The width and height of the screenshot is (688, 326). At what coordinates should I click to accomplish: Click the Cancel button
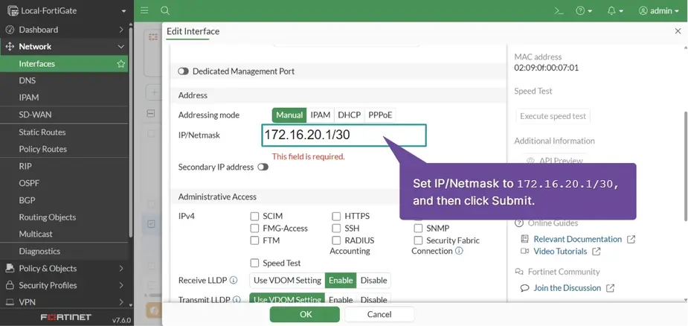coord(379,314)
